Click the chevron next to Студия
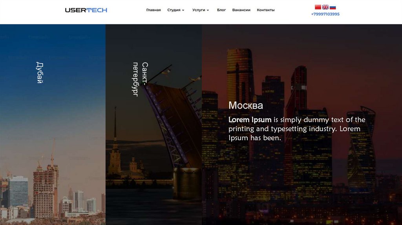Viewport: 402px width, 225px height. click(x=183, y=10)
